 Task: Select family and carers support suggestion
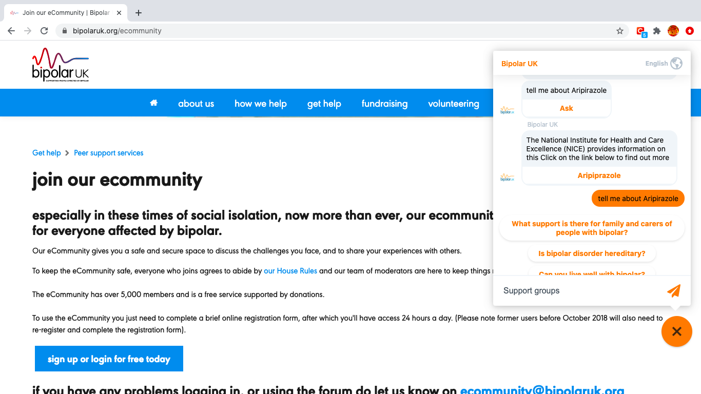(x=592, y=228)
